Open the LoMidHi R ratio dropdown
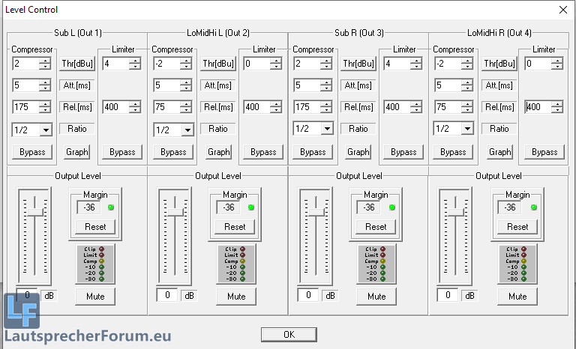 point(468,129)
